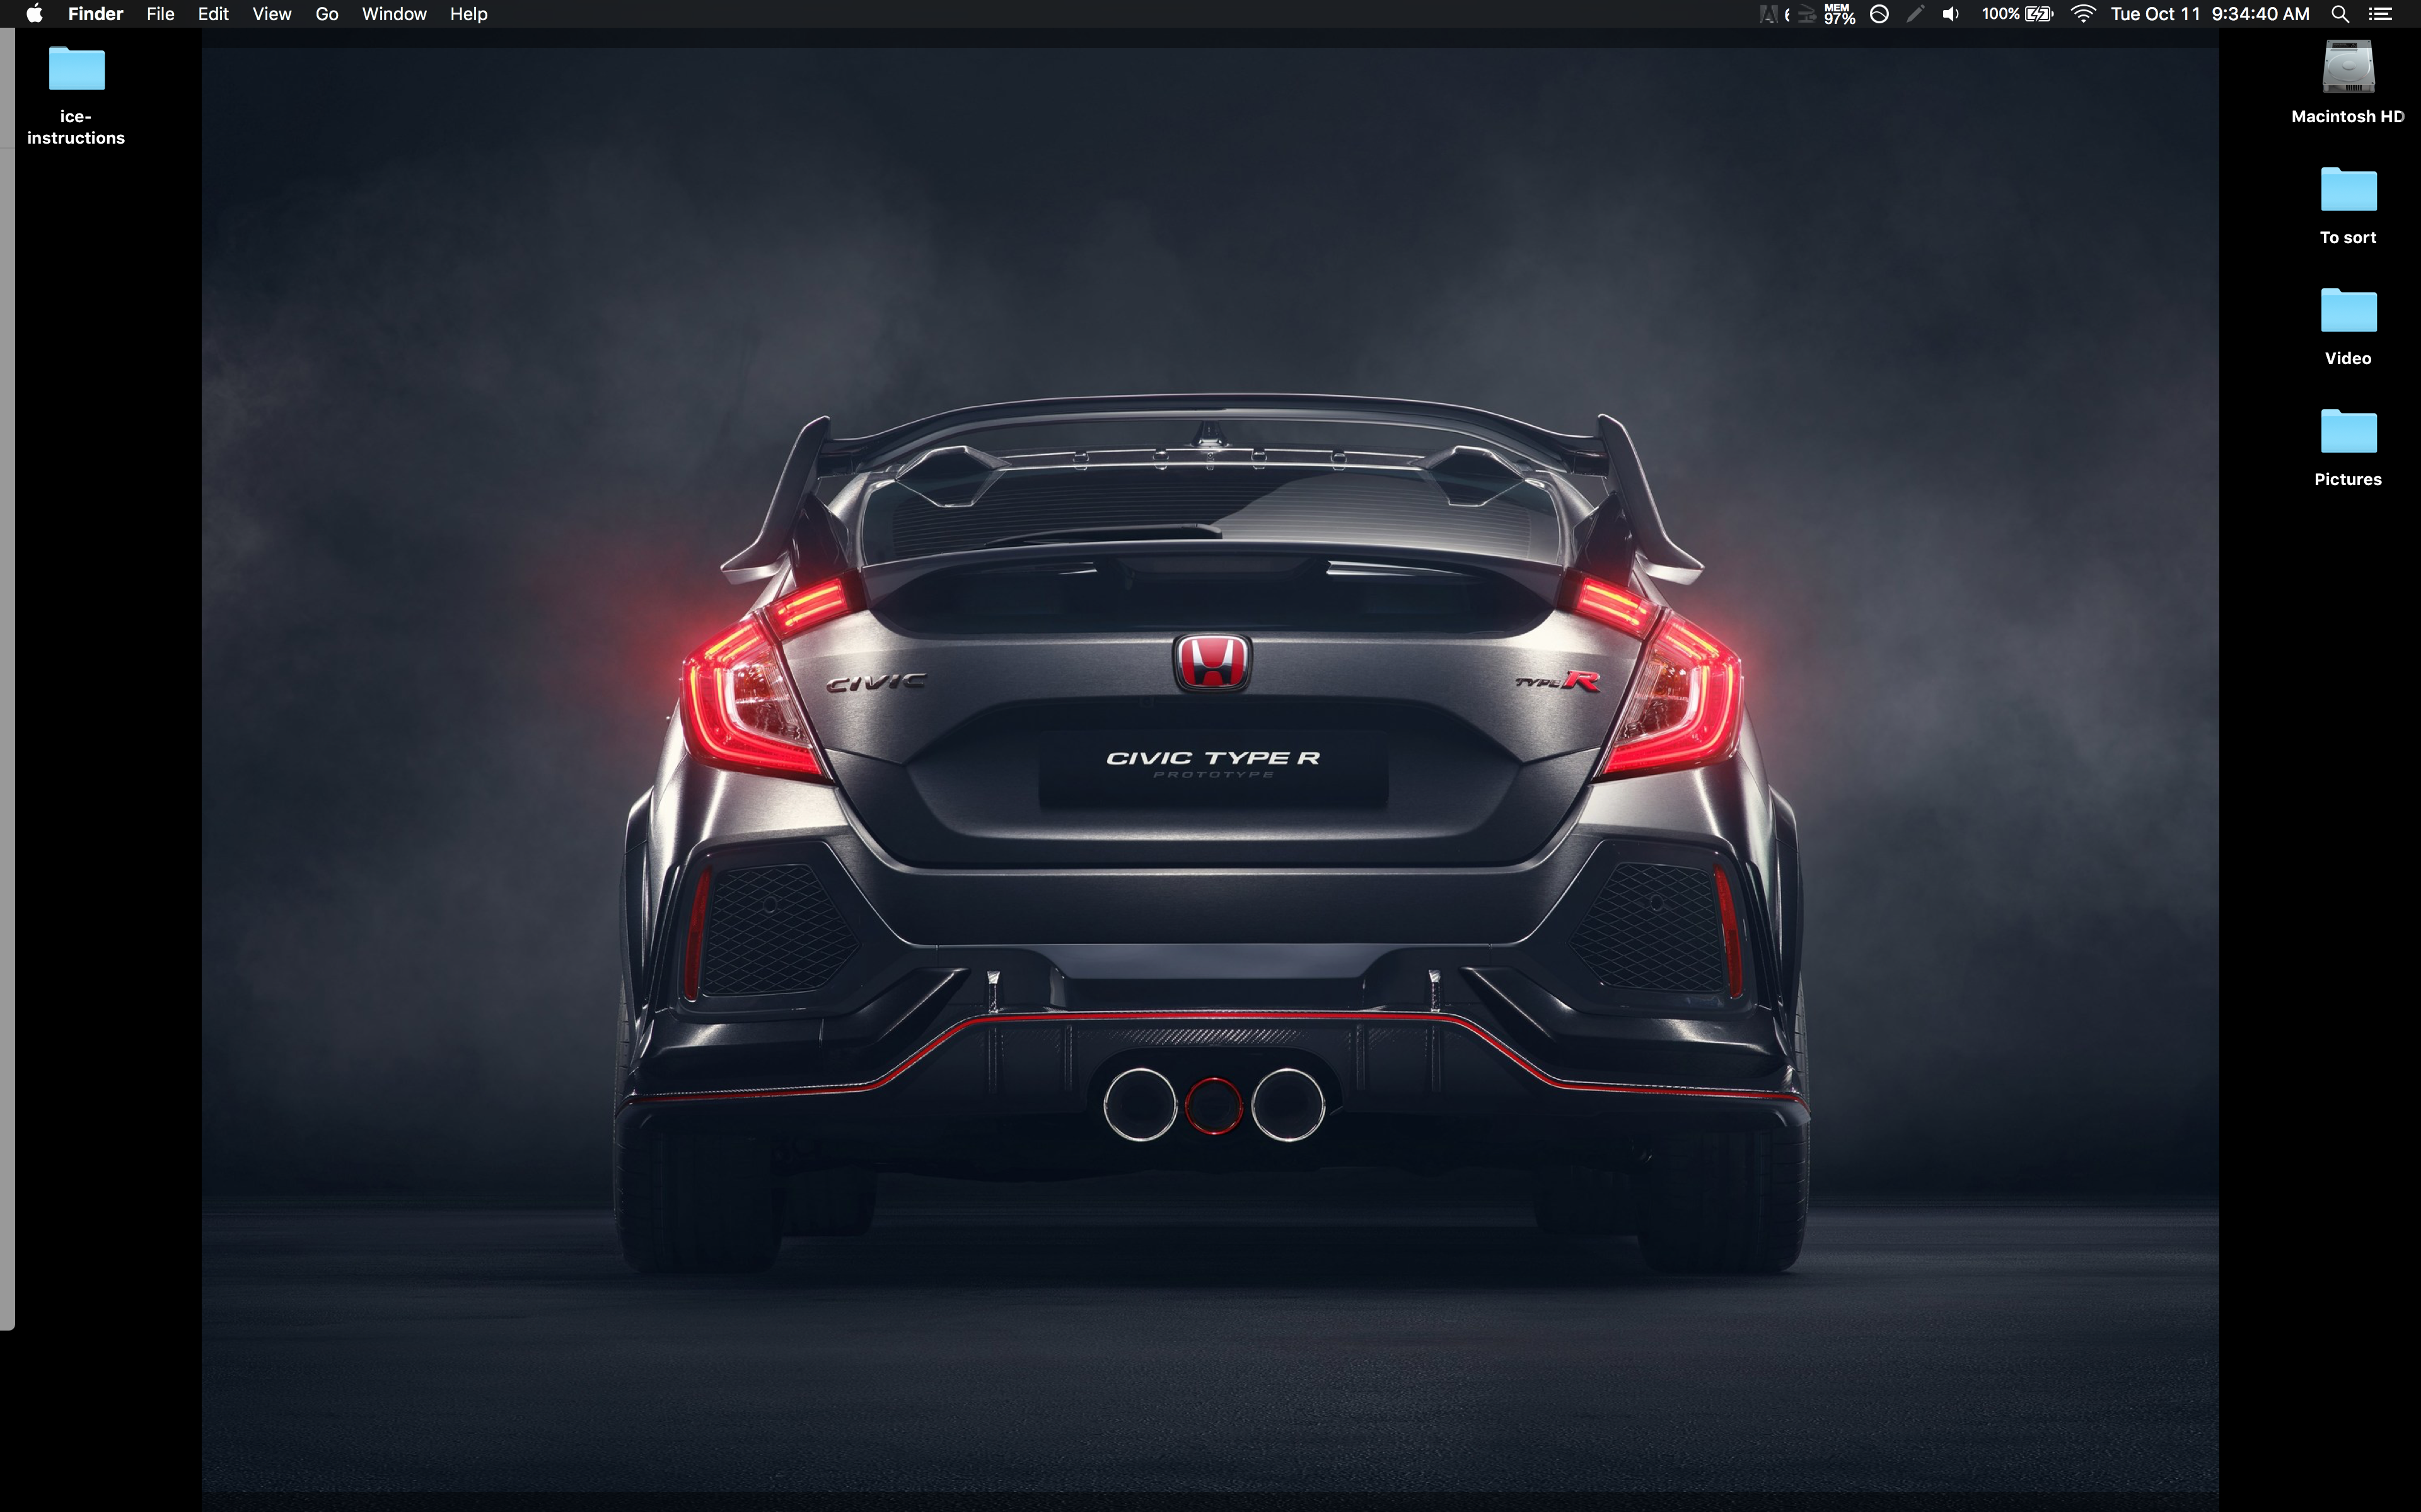The image size is (2421, 1512).
Task: Select the Pictures folder icon
Action: click(x=2348, y=432)
